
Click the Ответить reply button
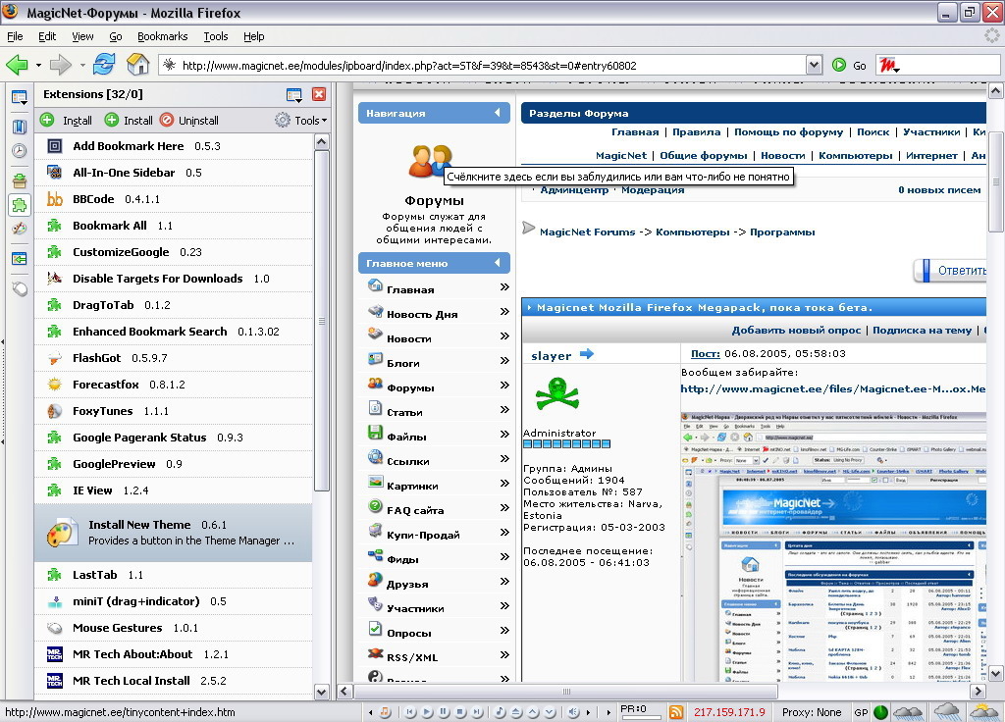point(951,271)
